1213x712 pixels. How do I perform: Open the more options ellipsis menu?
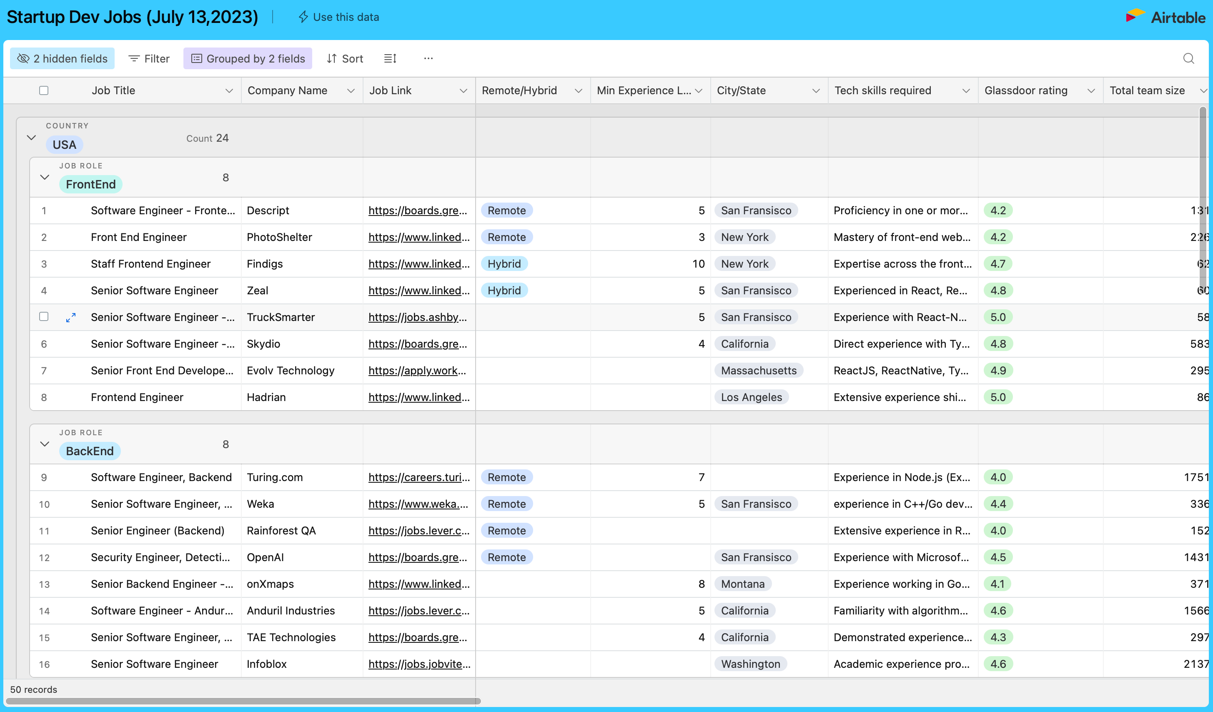(x=429, y=58)
